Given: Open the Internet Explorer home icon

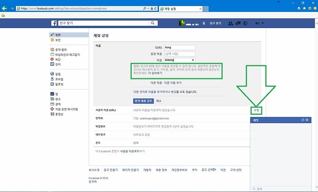Looking at the screenshot, I should point(299,8).
